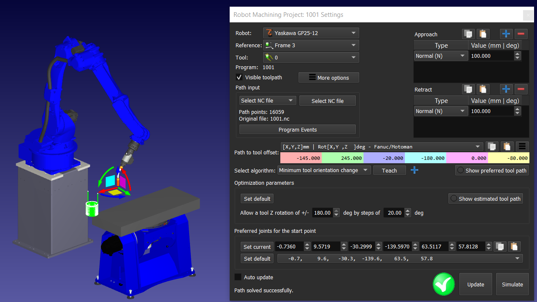The width and height of the screenshot is (537, 302).
Task: Click blue plus icon beside Teach
Action: [415, 170]
